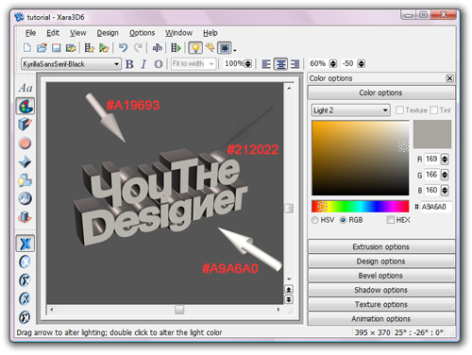Expand the Shadow options panel
Image resolution: width=472 pixels, height=355 pixels.
(x=381, y=290)
